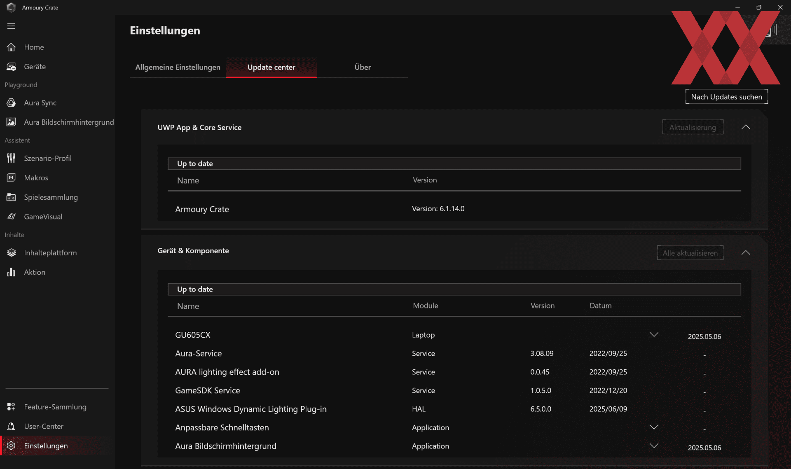Close the Armoury Crate window
The image size is (791, 469).
(780, 7)
